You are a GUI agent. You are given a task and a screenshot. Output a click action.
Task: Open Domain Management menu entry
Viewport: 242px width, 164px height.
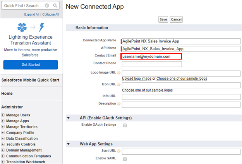point(24,150)
